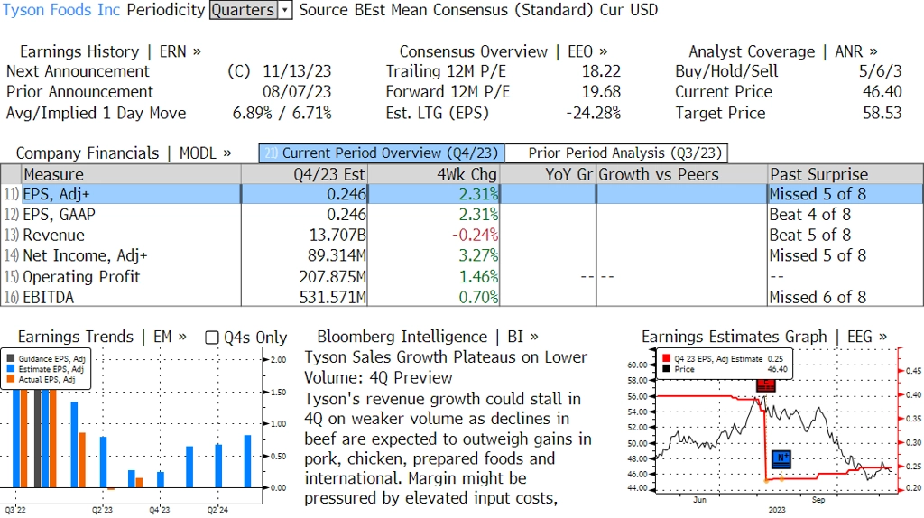Image resolution: width=924 pixels, height=518 pixels.
Task: Select the EPS, GAAP row
Action: click(462, 215)
